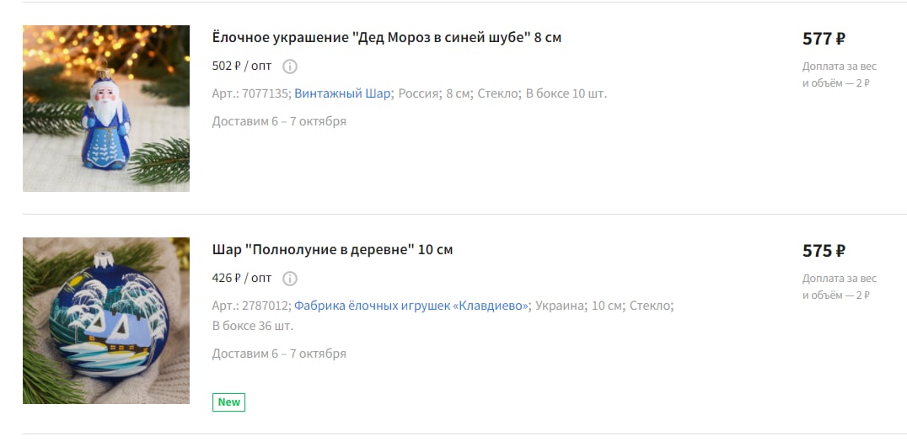
Task: Select the 426 ₽ / опт text
Action: 242,279
